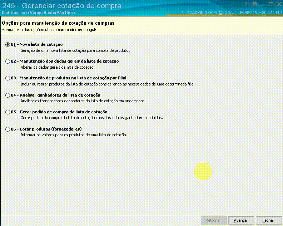Pick 04 Analisar ganhadores radio button
Image resolution: width=283 pixels, height=226 pixels.
[8, 95]
